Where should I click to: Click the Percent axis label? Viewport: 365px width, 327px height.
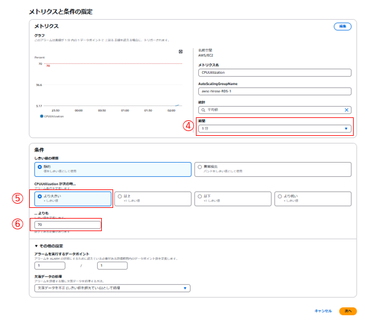39,58
